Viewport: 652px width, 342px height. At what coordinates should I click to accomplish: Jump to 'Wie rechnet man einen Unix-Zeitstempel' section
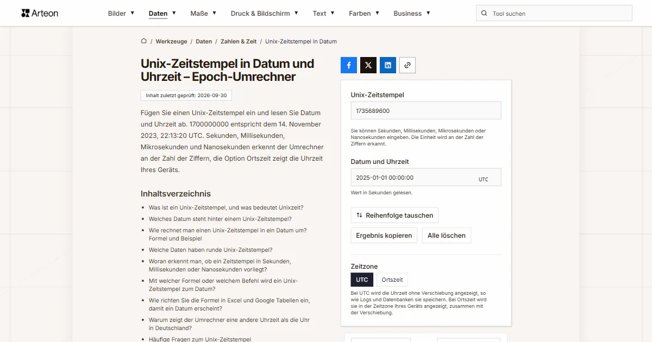[228, 235]
